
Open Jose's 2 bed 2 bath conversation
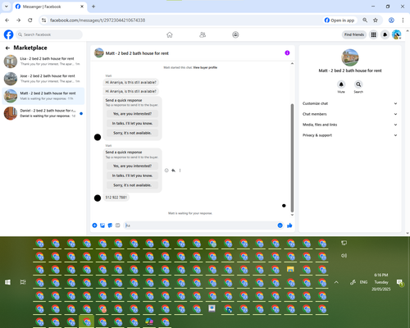click(43, 79)
